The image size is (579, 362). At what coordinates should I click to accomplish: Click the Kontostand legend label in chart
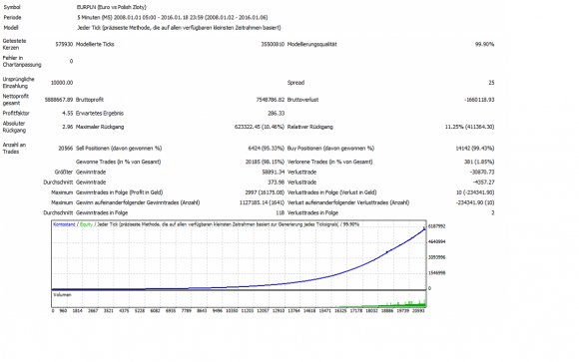64,224
